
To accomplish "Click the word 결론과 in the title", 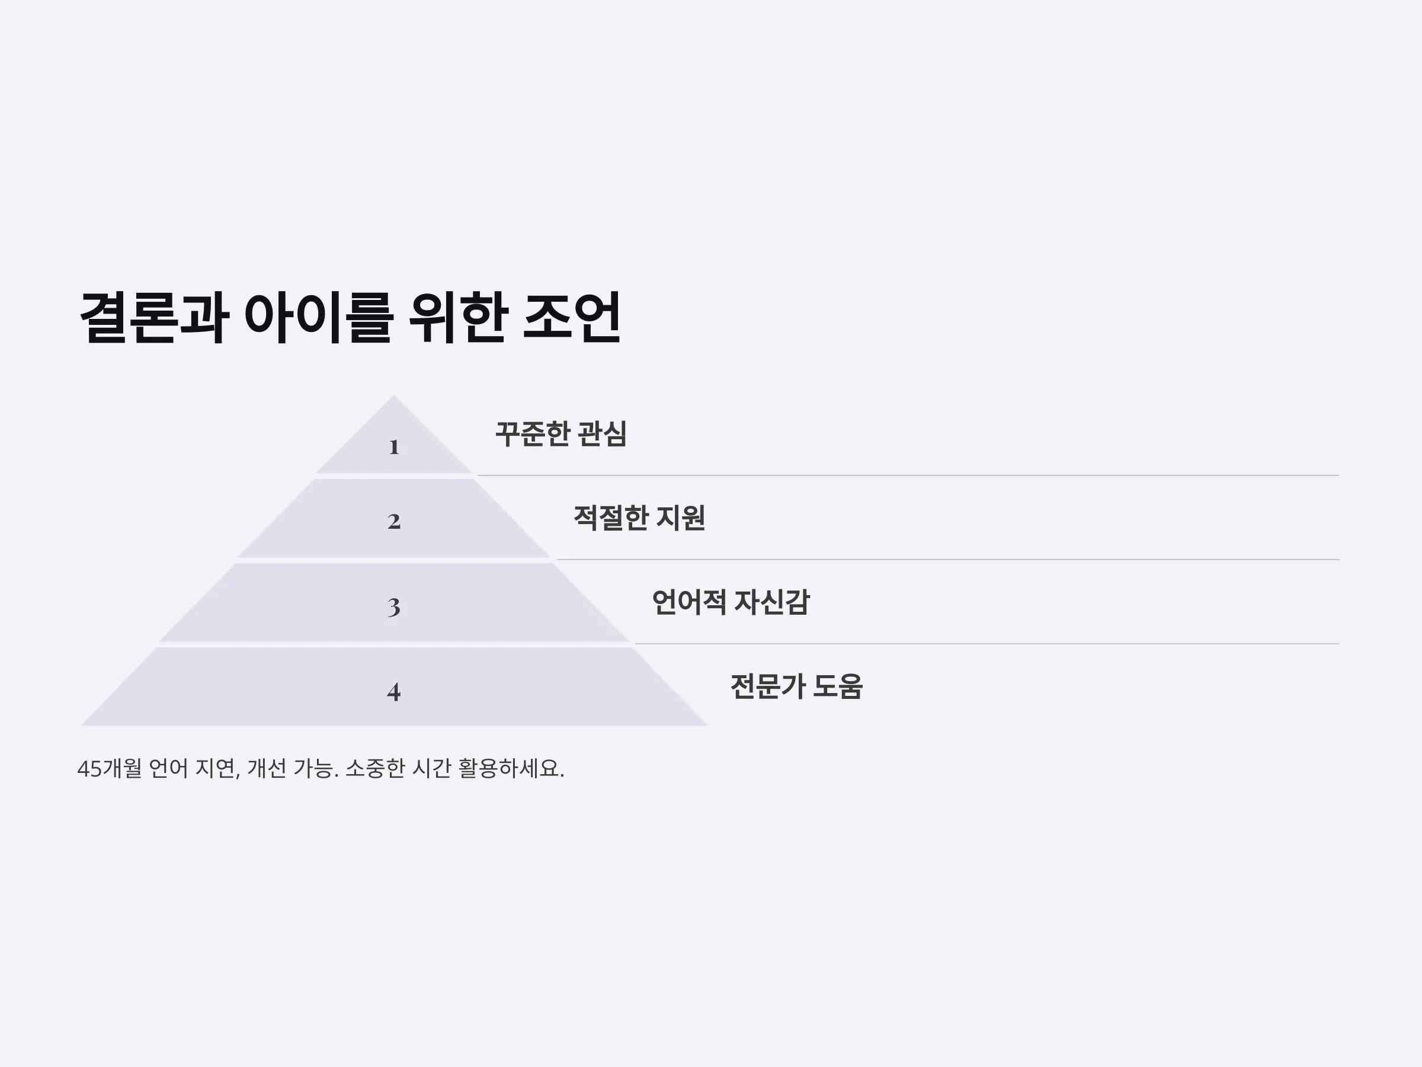I will (154, 318).
